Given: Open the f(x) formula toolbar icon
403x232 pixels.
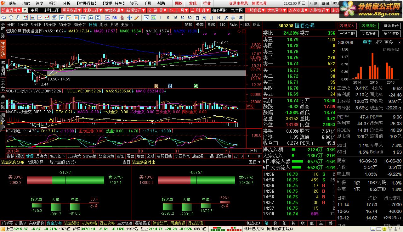Looking at the screenshot, I should pyautogui.click(x=90, y=17).
